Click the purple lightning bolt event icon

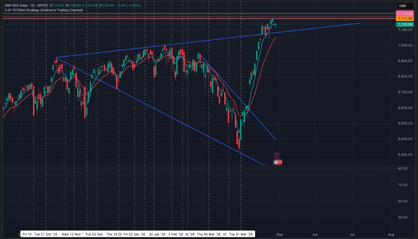click(x=276, y=156)
